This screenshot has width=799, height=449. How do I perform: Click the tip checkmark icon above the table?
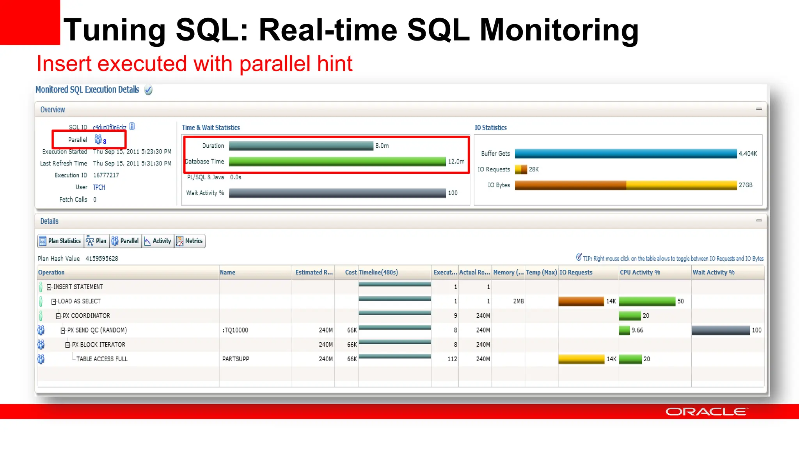[579, 257]
